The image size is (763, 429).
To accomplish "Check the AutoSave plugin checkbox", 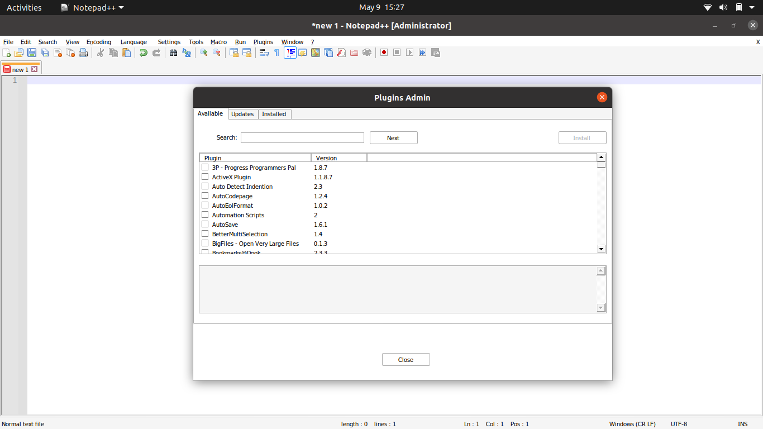I will point(205,225).
